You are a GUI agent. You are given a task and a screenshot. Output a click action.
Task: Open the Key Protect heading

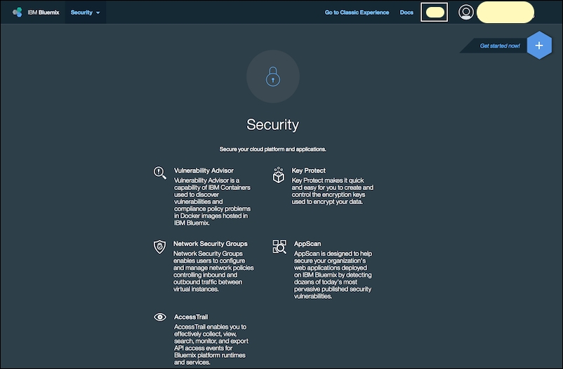(x=308, y=170)
